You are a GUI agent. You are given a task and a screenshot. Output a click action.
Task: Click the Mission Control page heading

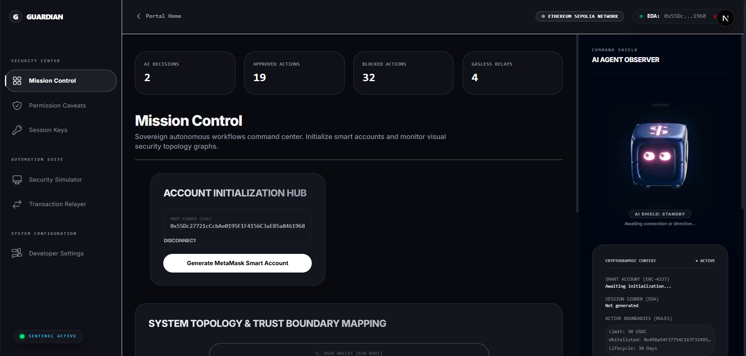tap(189, 121)
